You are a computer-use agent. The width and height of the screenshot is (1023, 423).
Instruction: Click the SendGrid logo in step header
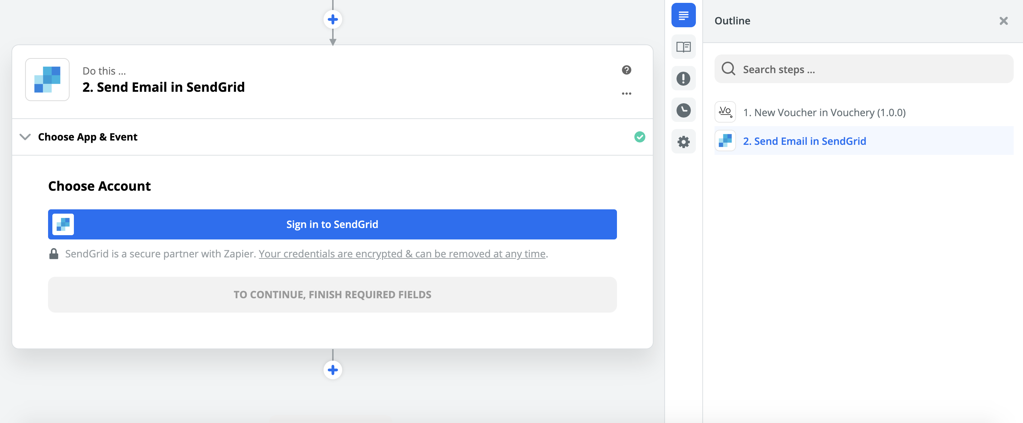tap(47, 79)
